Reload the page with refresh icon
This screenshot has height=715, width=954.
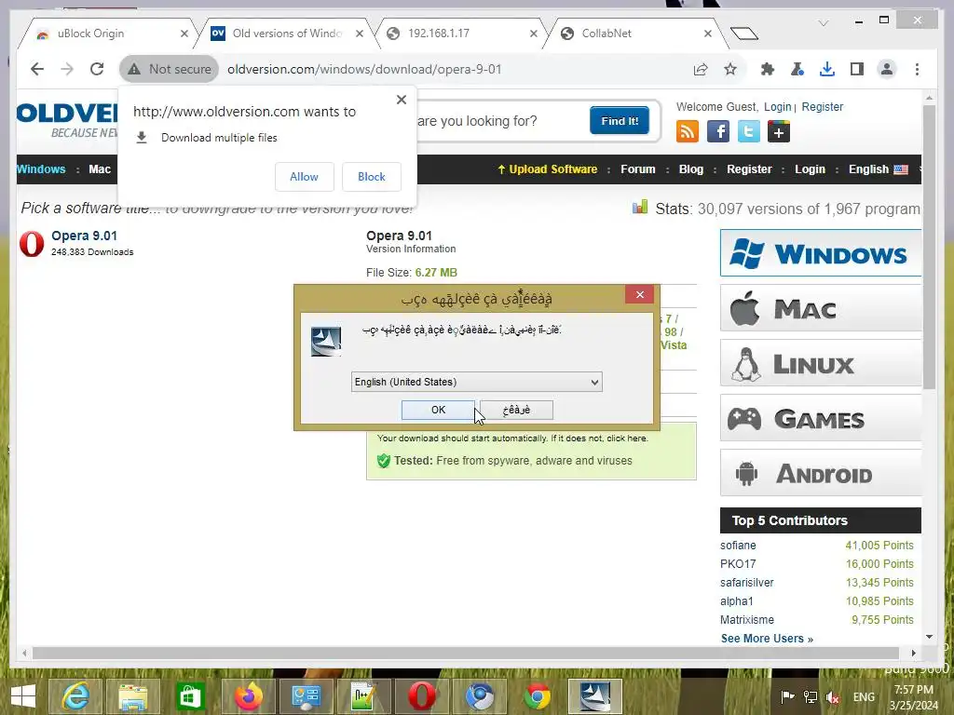click(97, 69)
